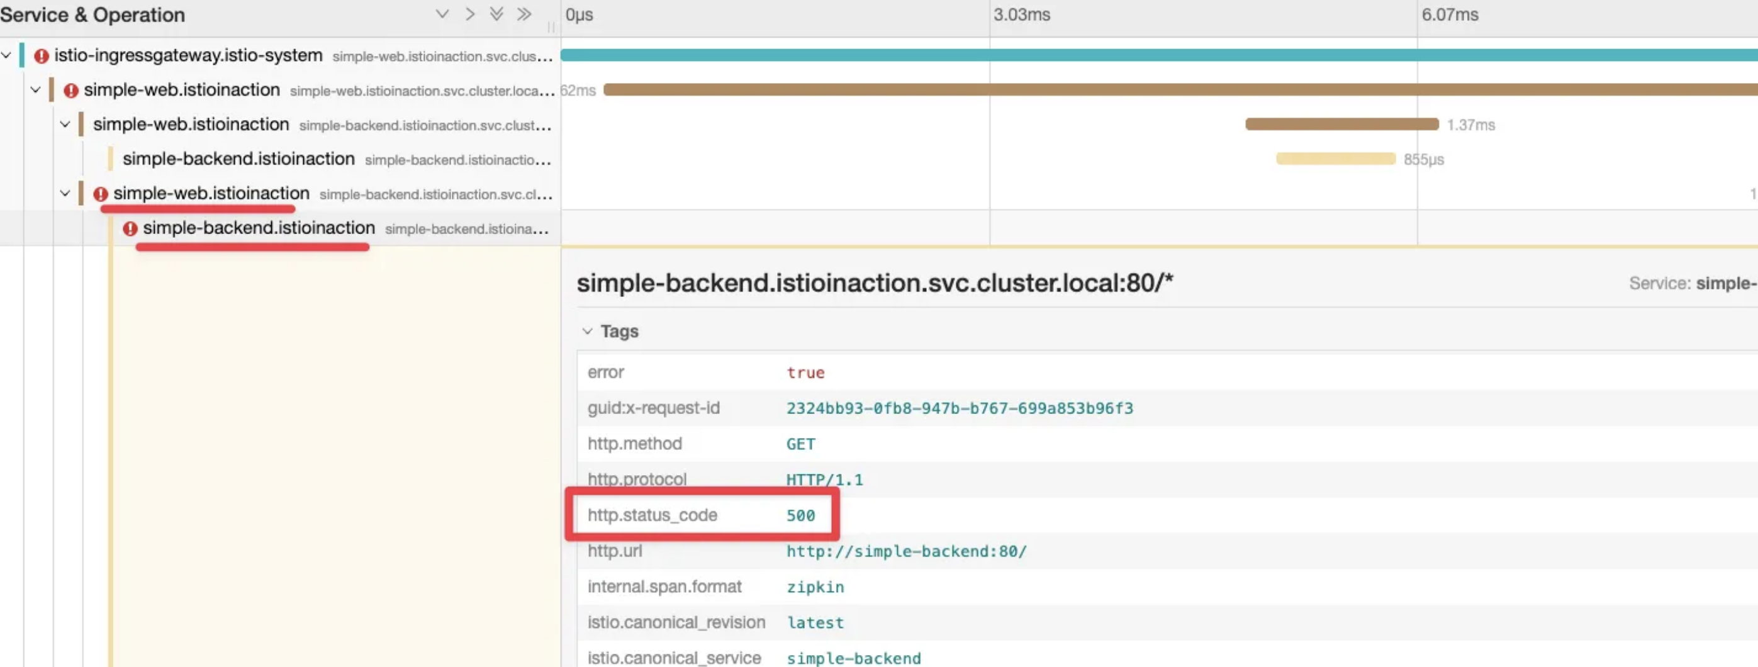Click the http.status_code 500 tag row
Screen dimensions: 1758x667
[702, 515]
